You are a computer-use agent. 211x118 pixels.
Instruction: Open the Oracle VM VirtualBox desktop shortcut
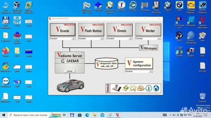click(x=17, y=6)
